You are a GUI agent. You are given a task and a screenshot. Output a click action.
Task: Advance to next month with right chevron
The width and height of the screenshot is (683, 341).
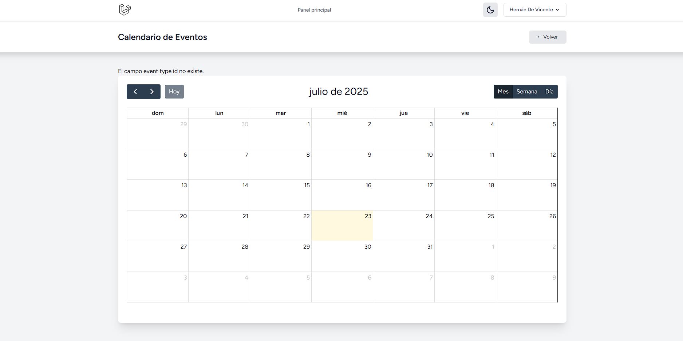(x=152, y=92)
